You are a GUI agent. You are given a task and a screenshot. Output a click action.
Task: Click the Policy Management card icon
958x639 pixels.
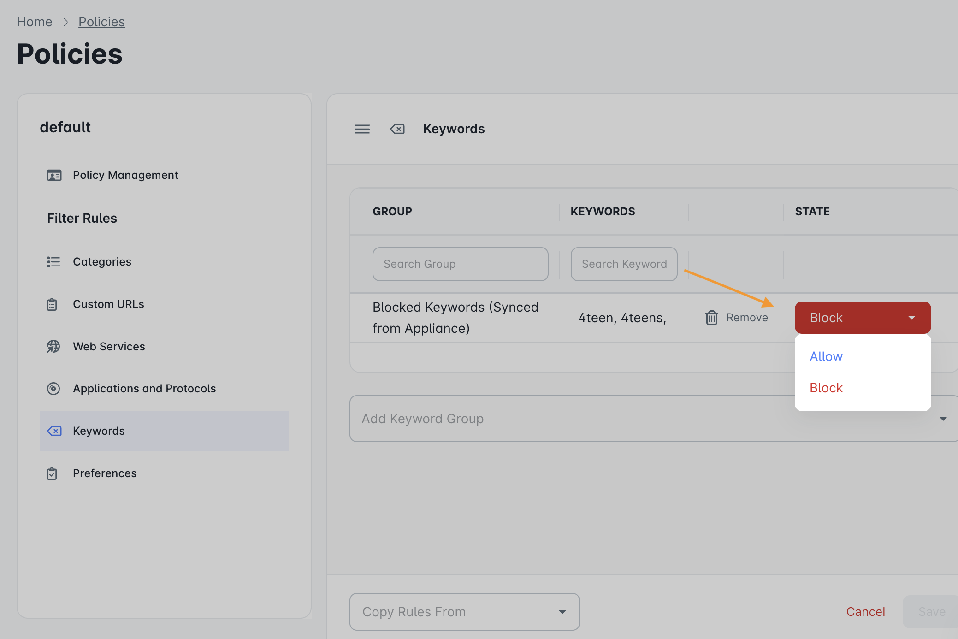click(x=54, y=175)
